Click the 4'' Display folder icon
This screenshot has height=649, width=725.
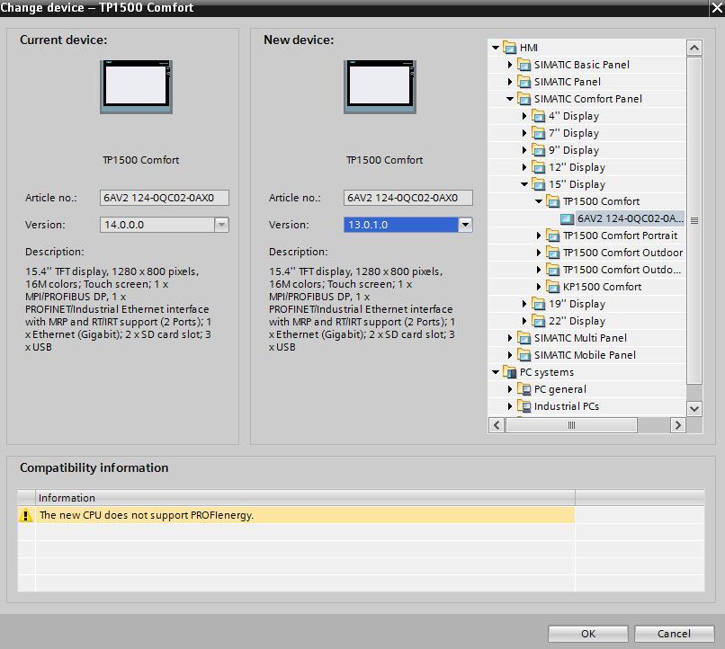[538, 116]
